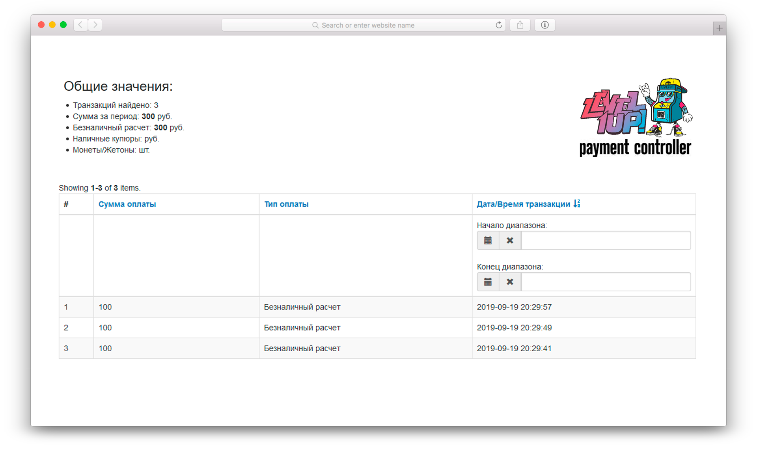Open the browser info button
757x466 pixels.
click(544, 25)
